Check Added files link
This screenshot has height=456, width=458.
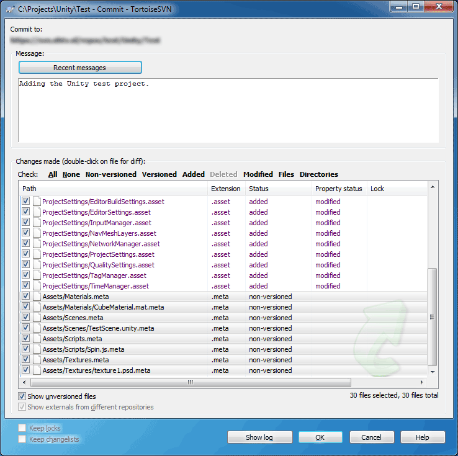coord(194,174)
